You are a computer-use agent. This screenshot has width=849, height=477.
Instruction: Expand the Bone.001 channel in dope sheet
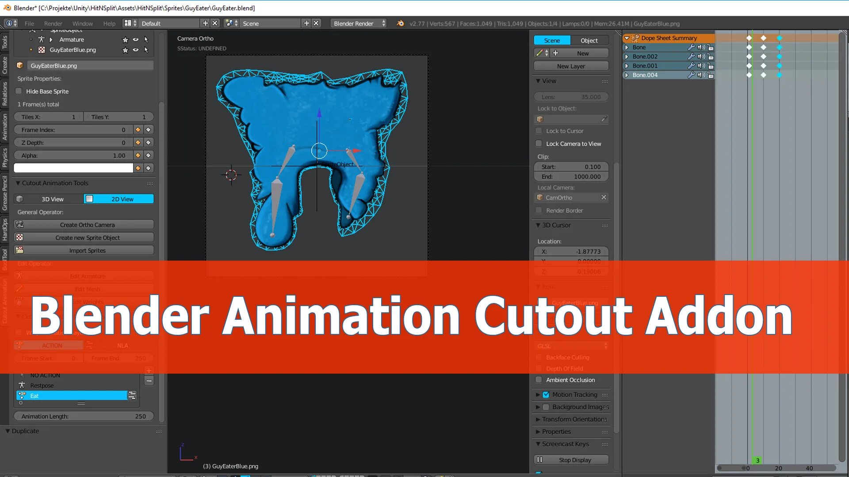tap(627, 66)
